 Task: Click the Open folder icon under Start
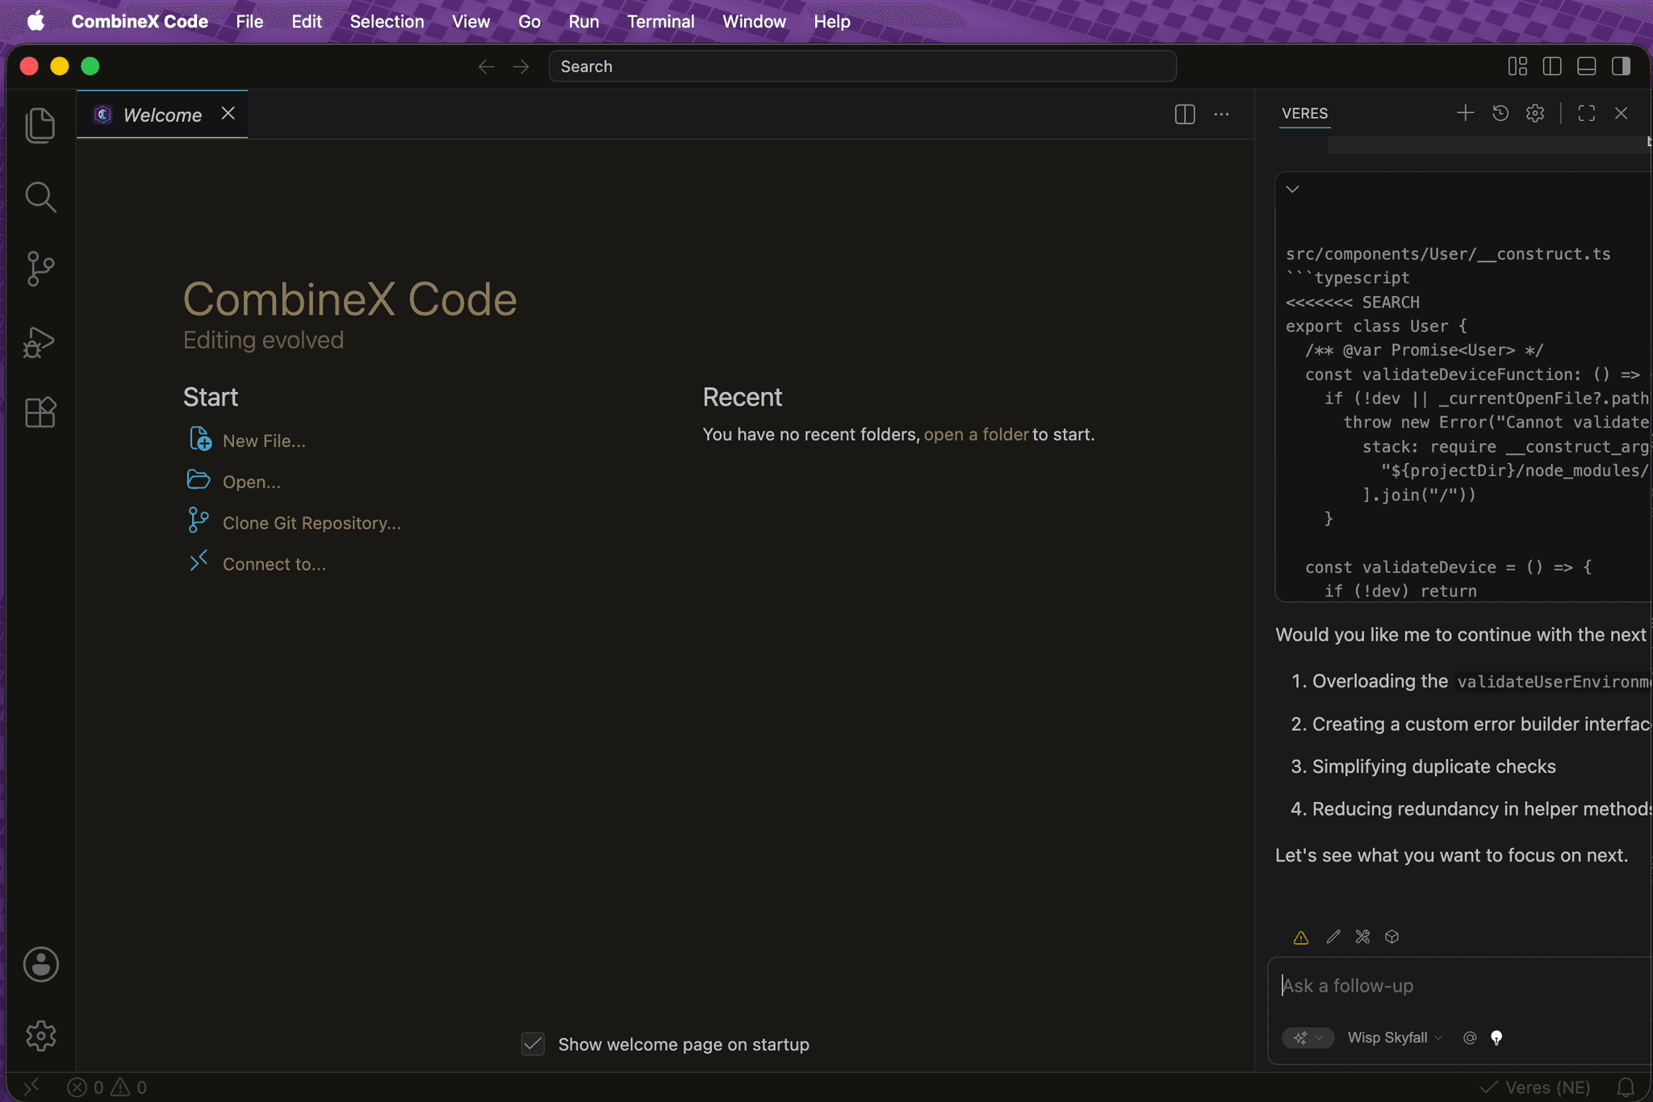tap(199, 480)
